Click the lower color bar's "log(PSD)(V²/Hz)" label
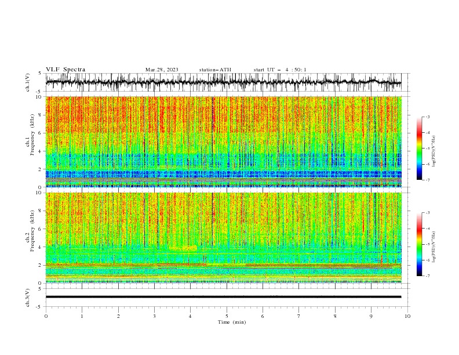The width and height of the screenshot is (459, 355). [x=434, y=247]
